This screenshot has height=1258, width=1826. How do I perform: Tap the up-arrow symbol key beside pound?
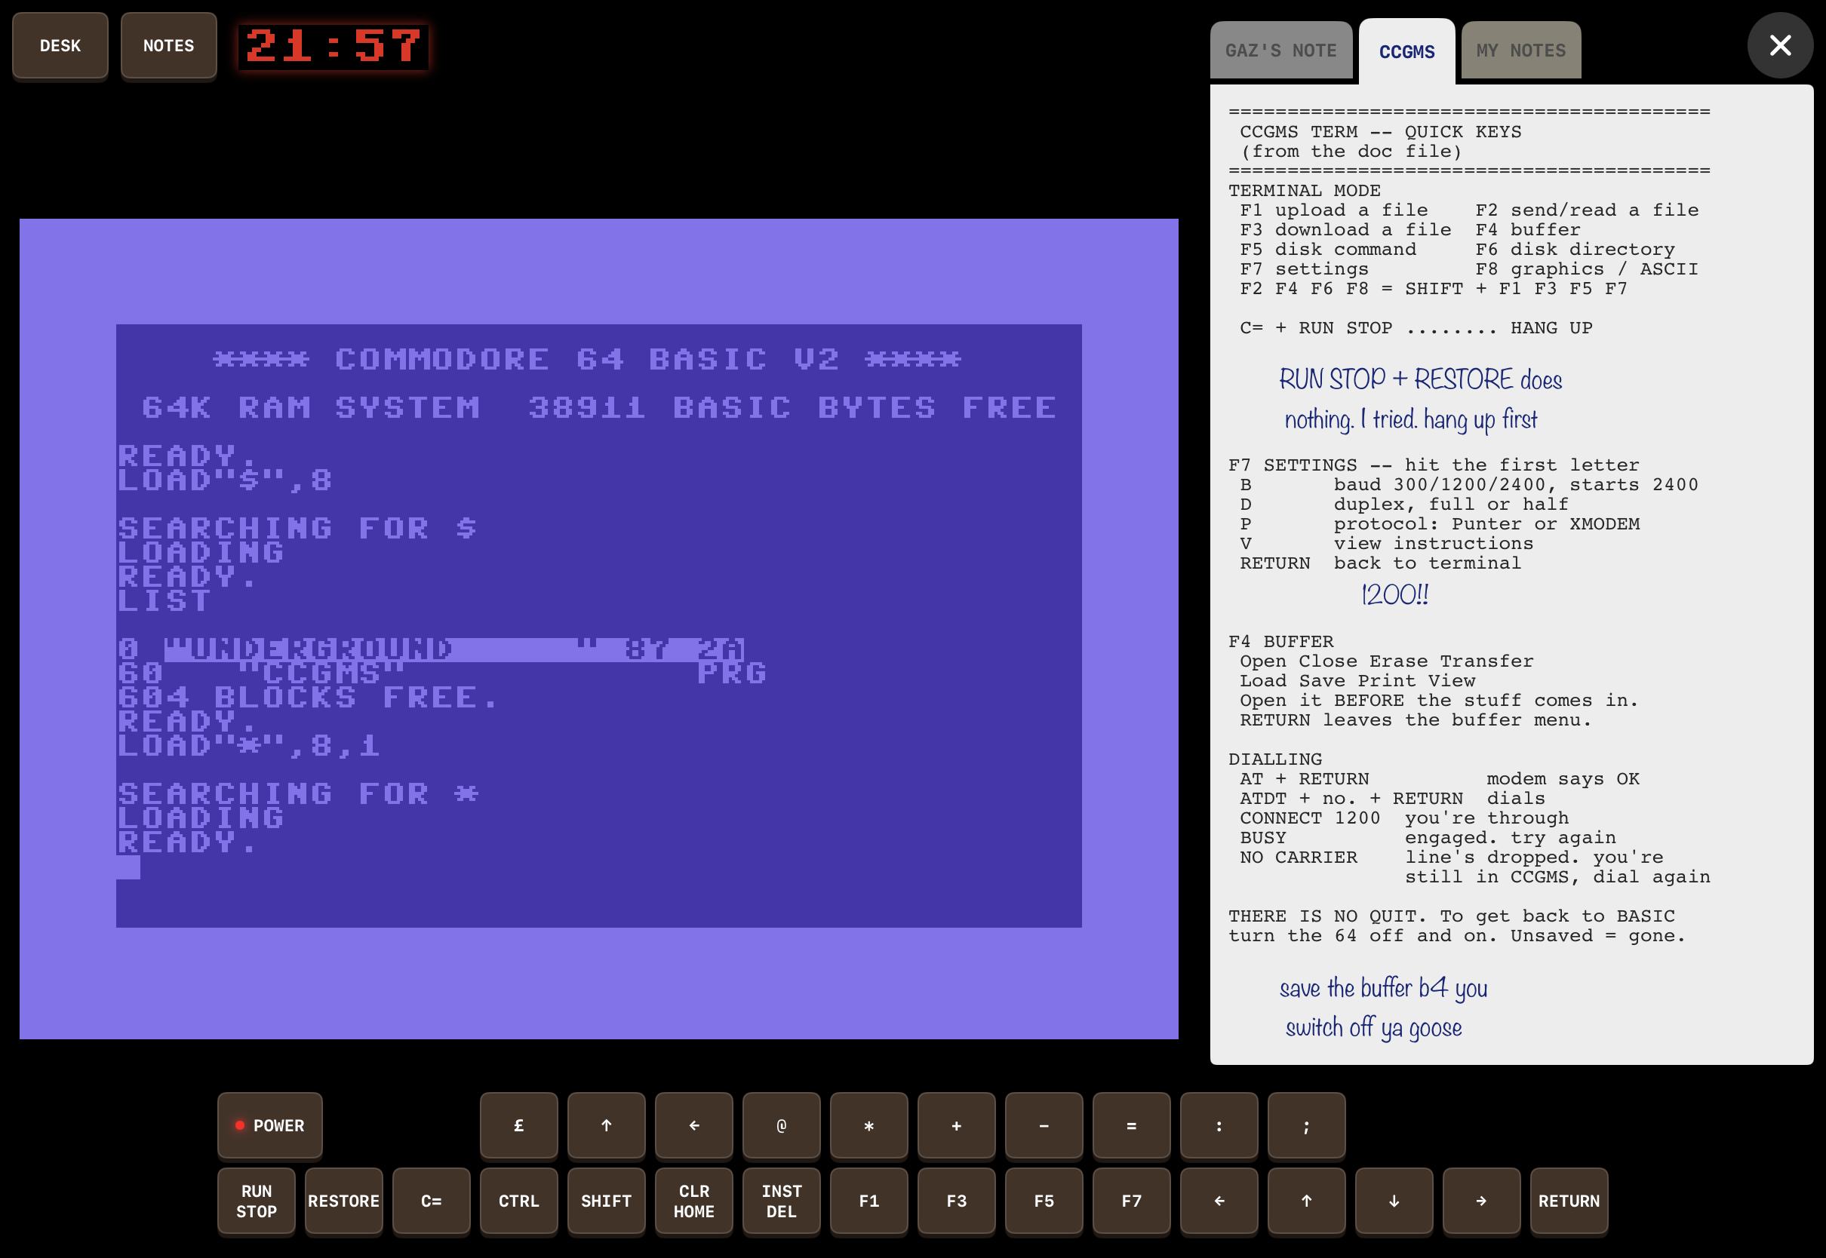pos(607,1125)
